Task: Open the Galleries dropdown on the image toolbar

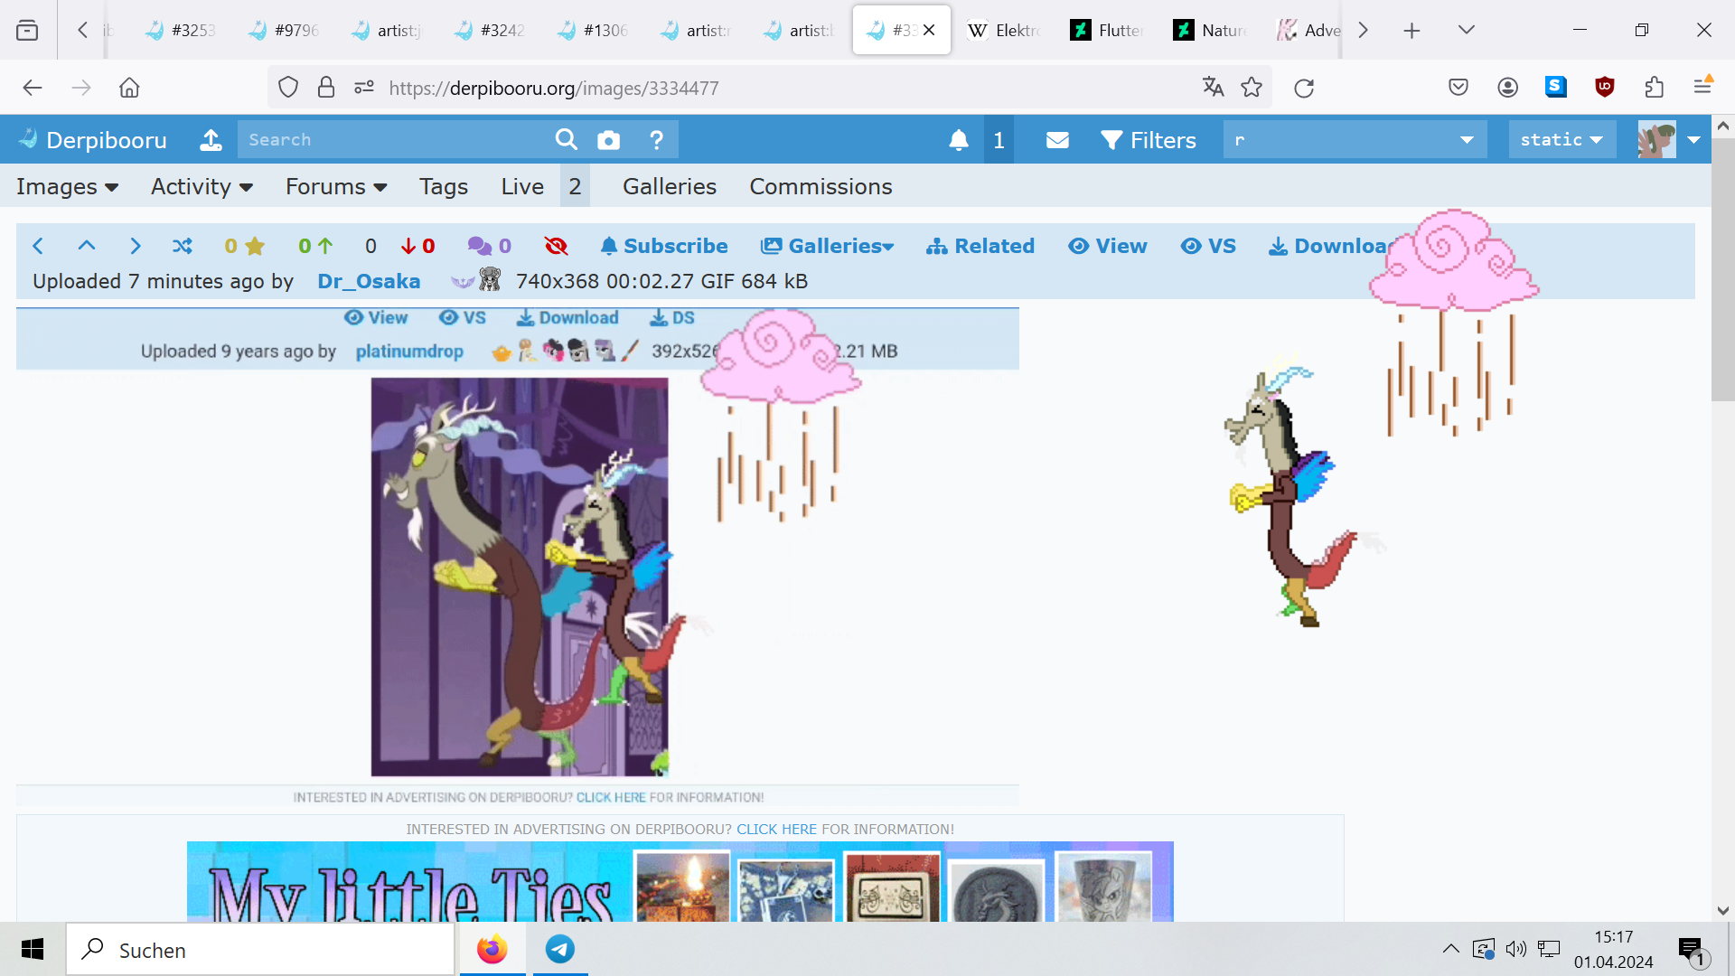Action: [825, 246]
